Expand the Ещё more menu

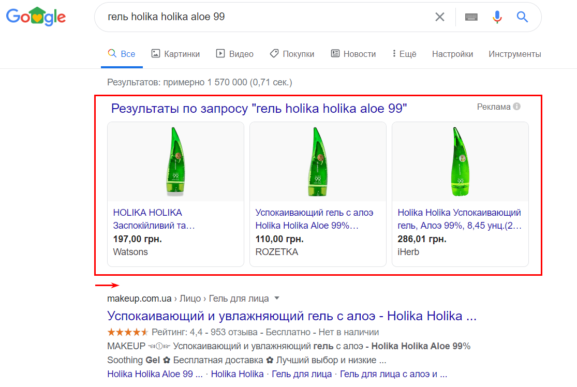[x=404, y=54]
